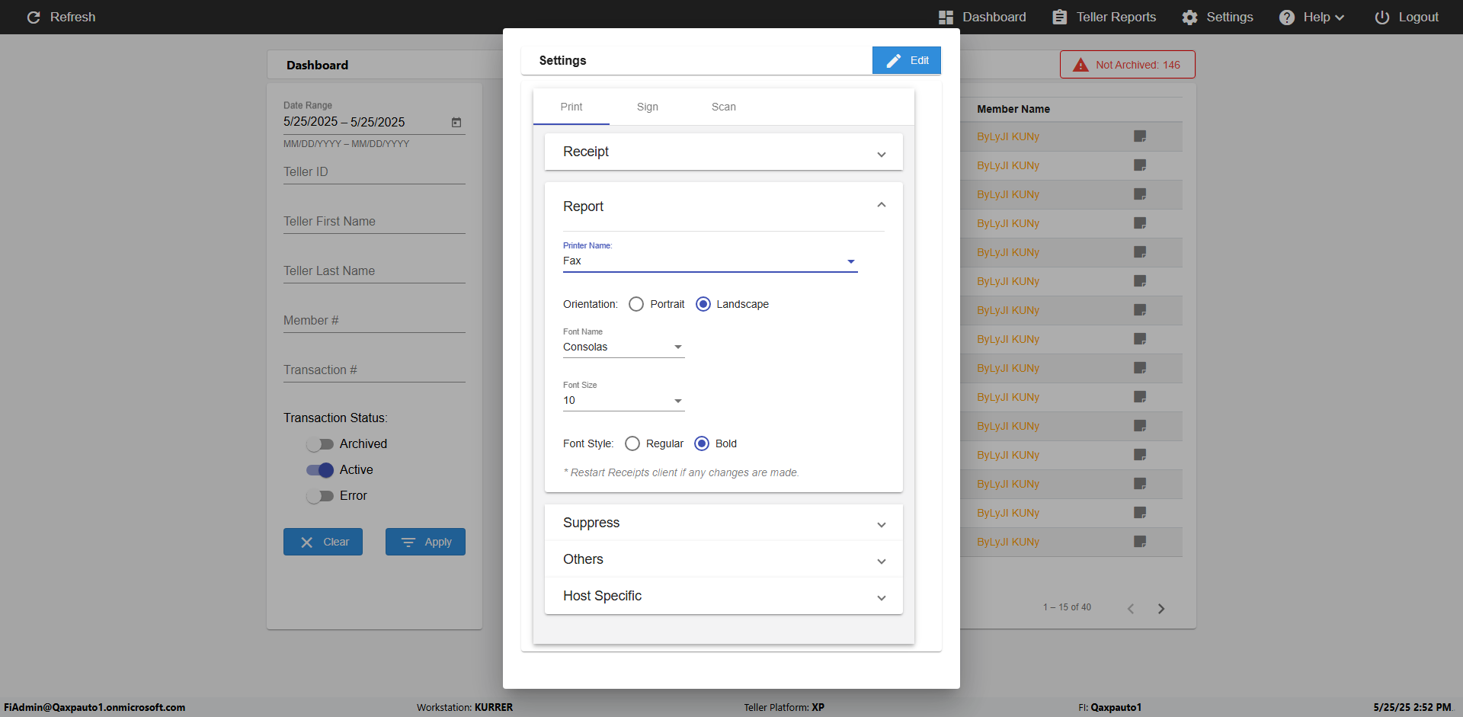This screenshot has width=1463, height=717.
Task: Switch to the Scan tab
Action: click(x=723, y=107)
